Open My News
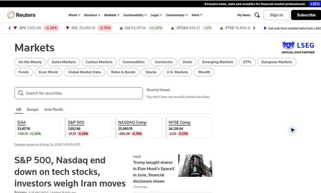 pyautogui.click(x=244, y=15)
